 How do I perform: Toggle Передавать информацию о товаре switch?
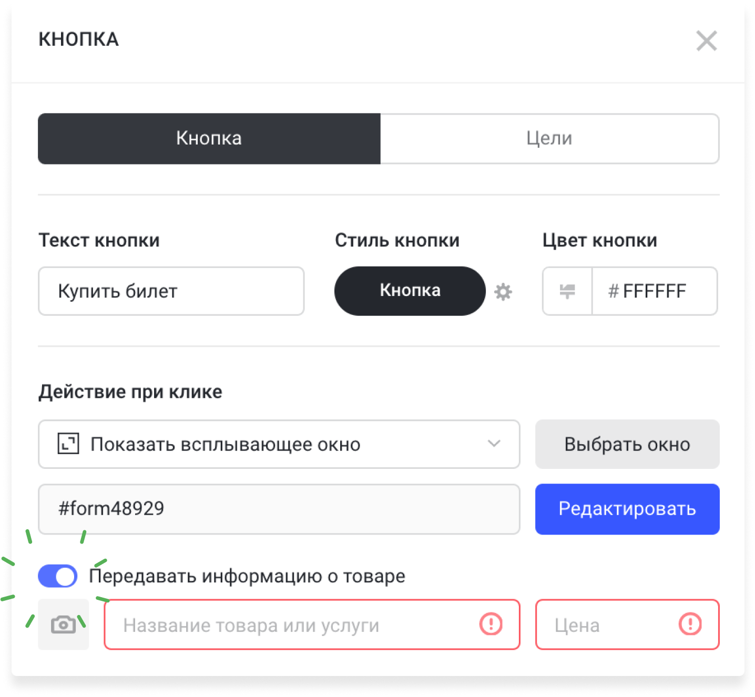pos(58,576)
